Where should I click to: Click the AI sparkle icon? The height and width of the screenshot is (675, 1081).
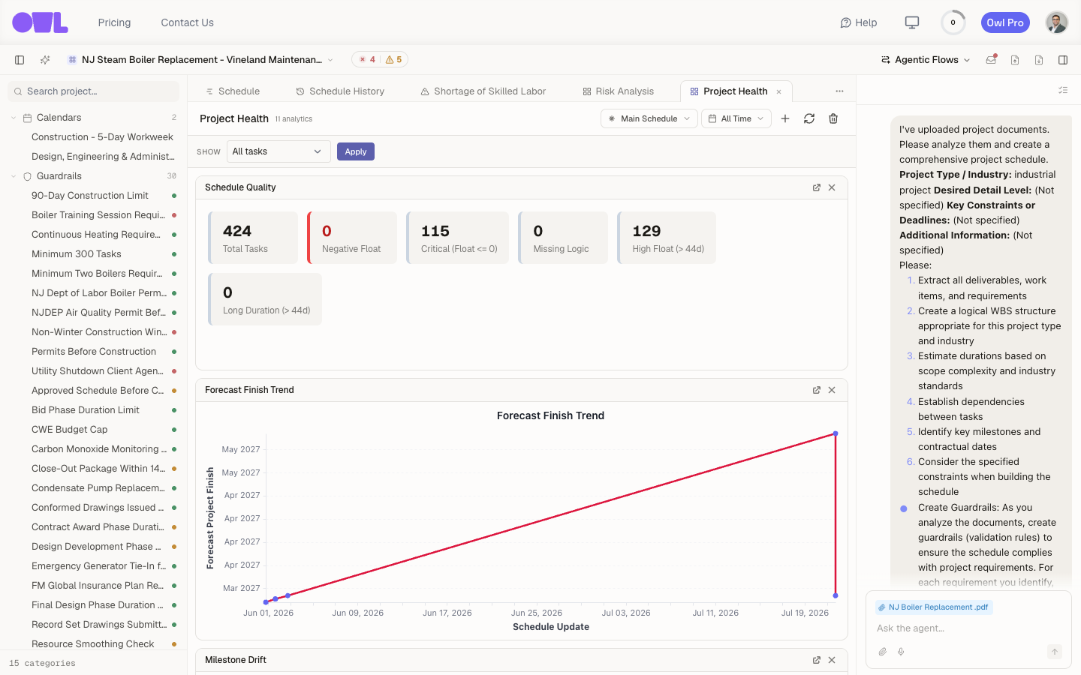(x=45, y=60)
